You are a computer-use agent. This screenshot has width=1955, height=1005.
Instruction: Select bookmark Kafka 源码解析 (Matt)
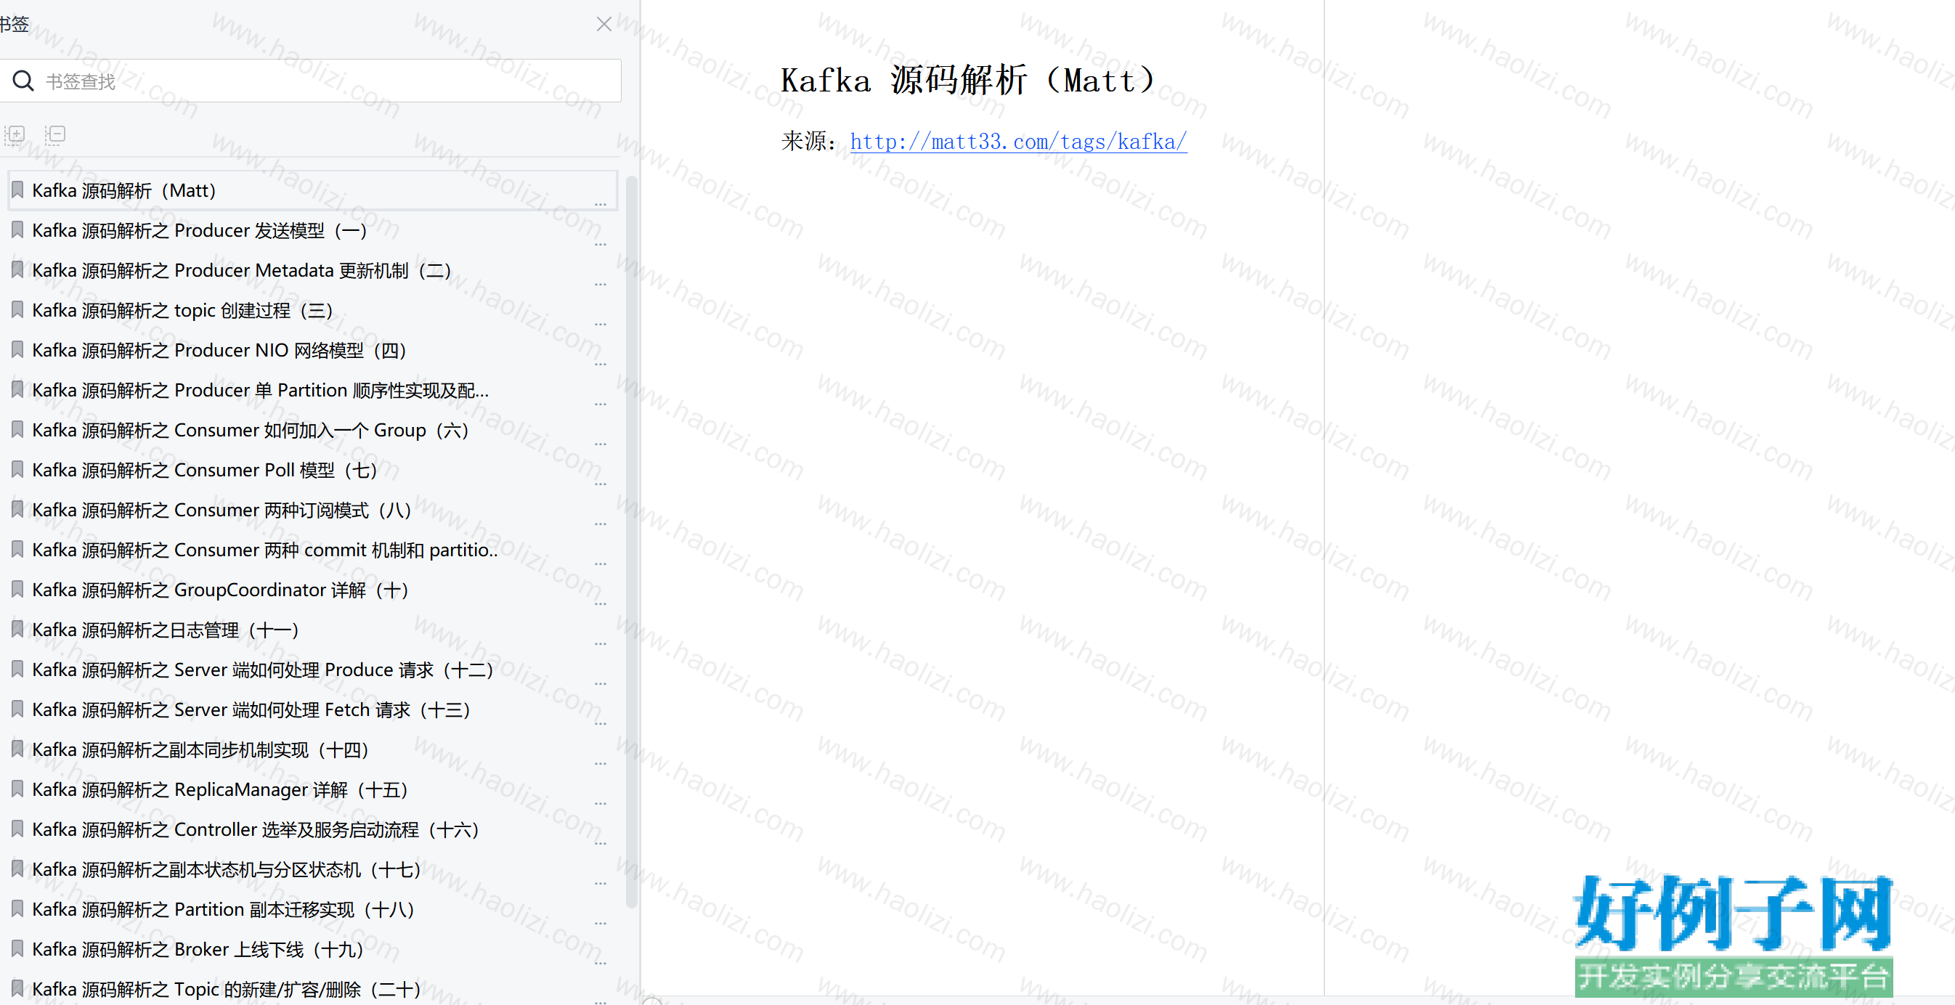tap(313, 190)
